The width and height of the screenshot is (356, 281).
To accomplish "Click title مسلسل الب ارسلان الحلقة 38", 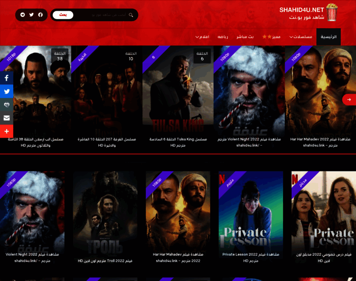I will pyautogui.click(x=36, y=142).
